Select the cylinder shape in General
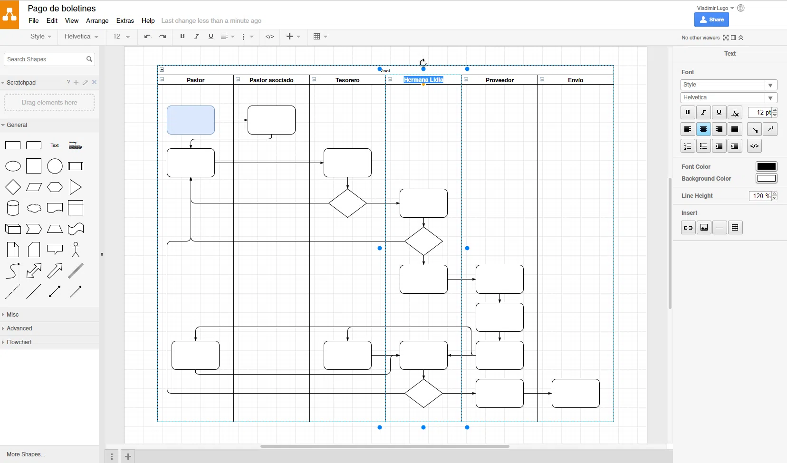The width and height of the screenshot is (787, 463). tap(13, 208)
